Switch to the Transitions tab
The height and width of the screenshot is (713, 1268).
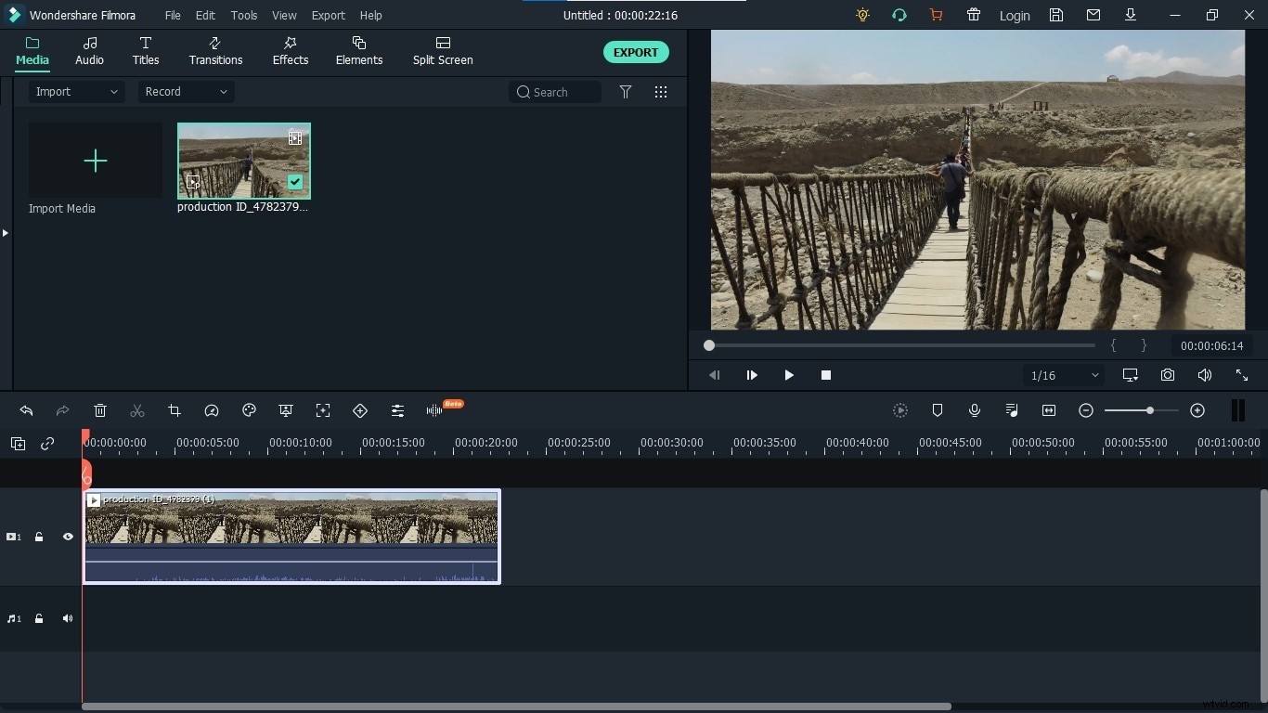214,51
